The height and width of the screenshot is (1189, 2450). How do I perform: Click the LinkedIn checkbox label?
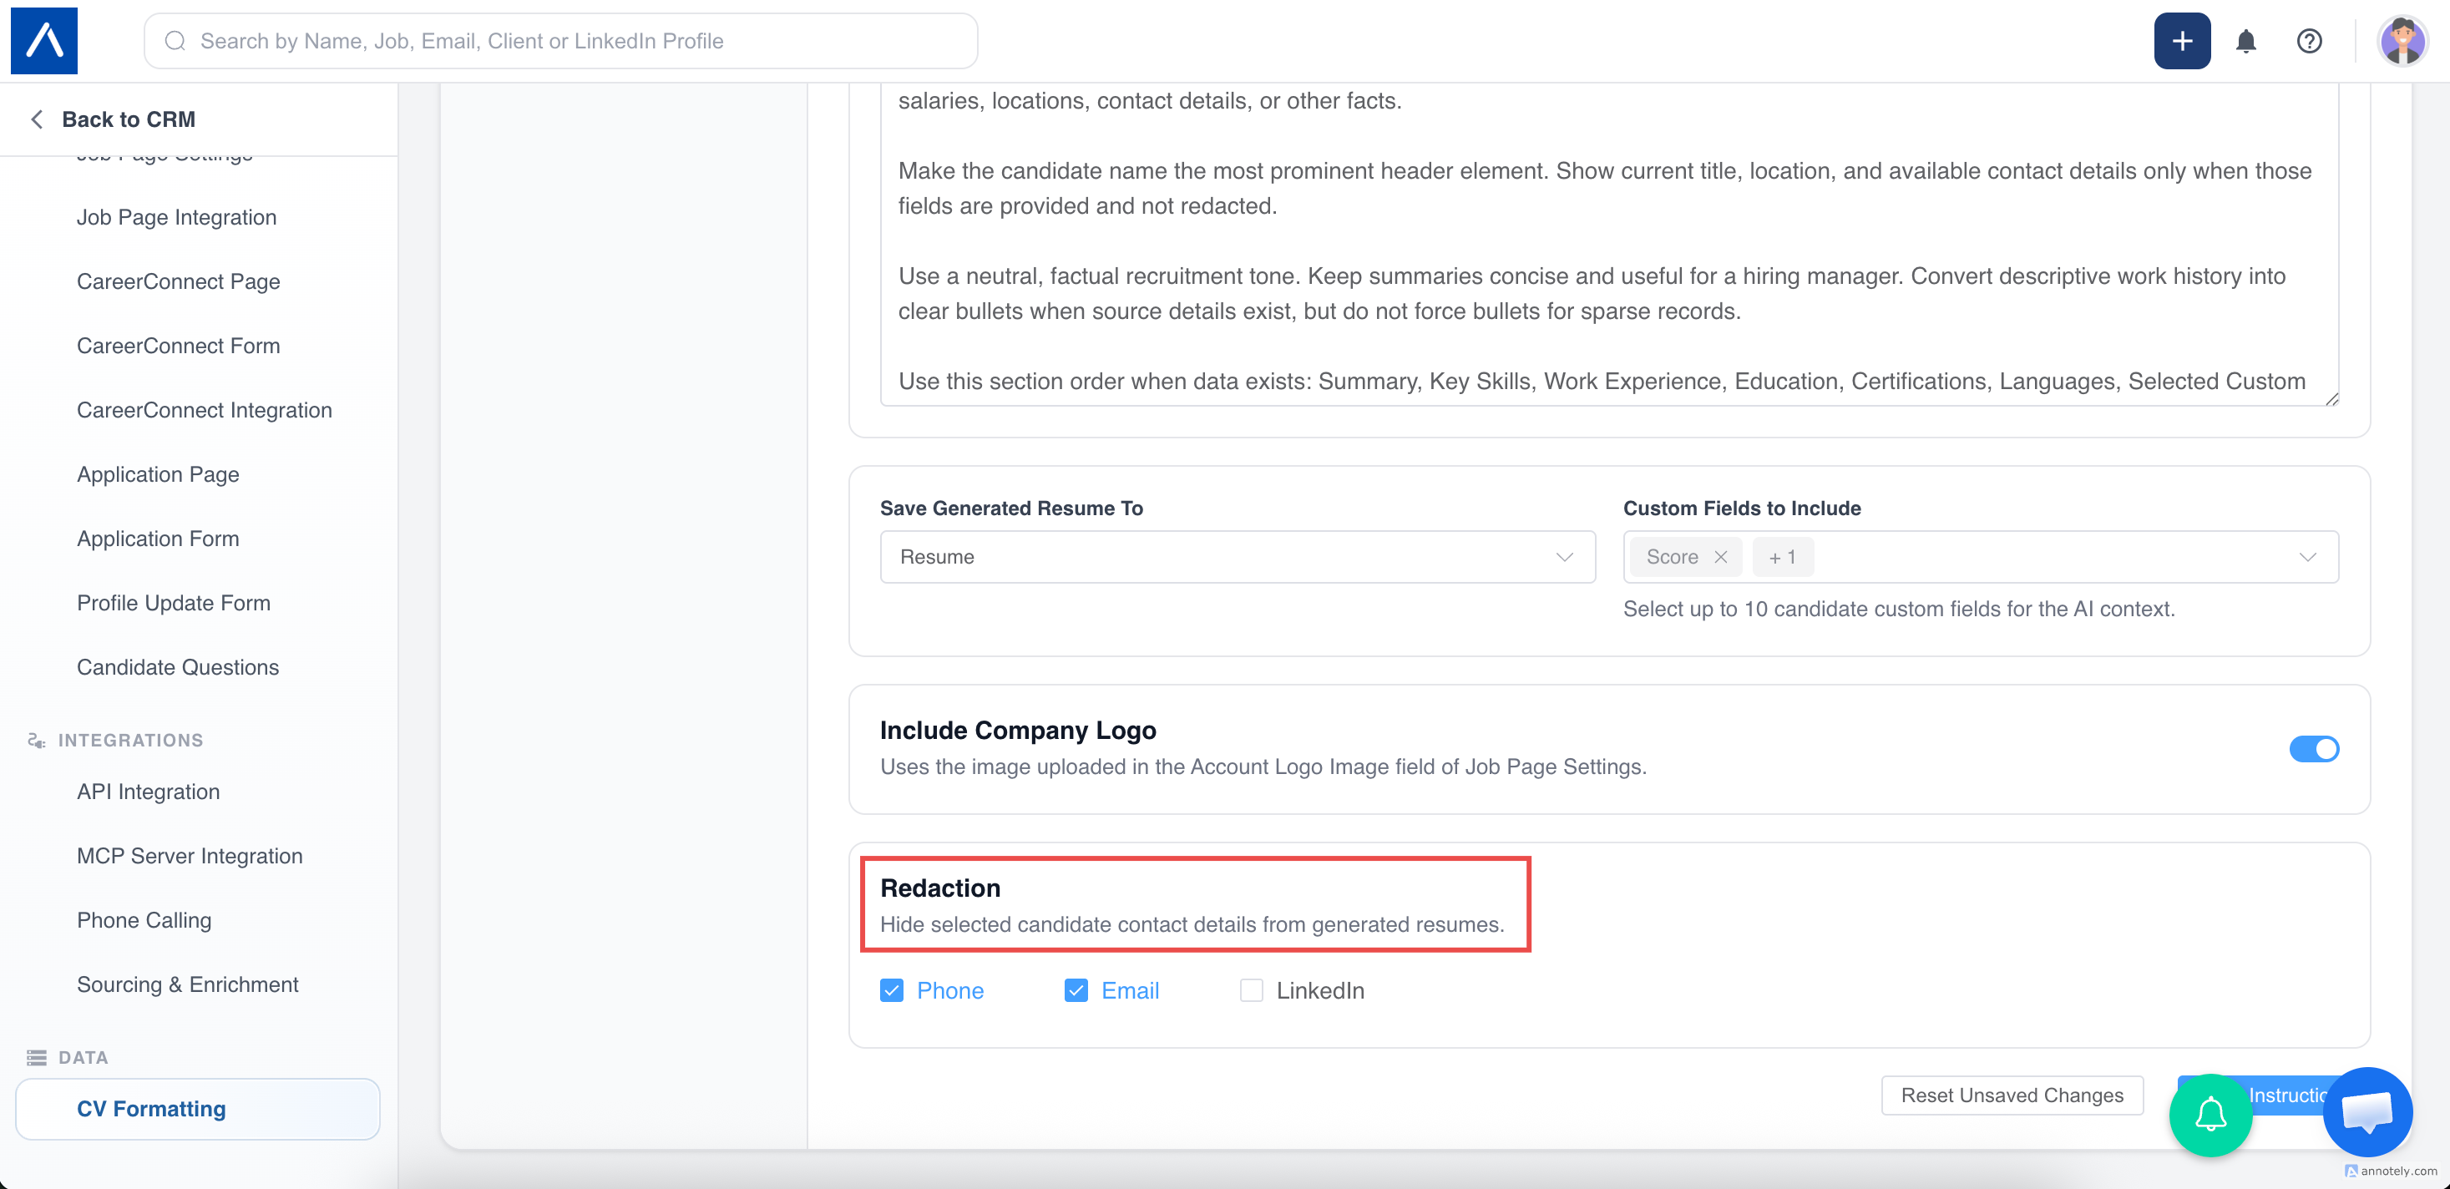tap(1320, 990)
